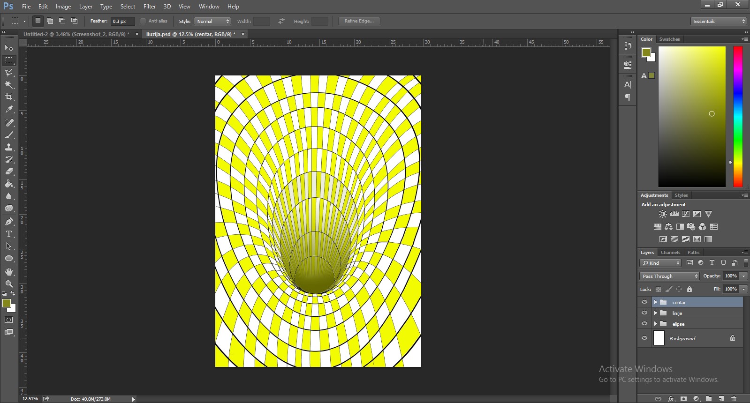Image resolution: width=750 pixels, height=403 pixels.
Task: Switch to the Untitled-2 document tab
Action: pos(76,34)
